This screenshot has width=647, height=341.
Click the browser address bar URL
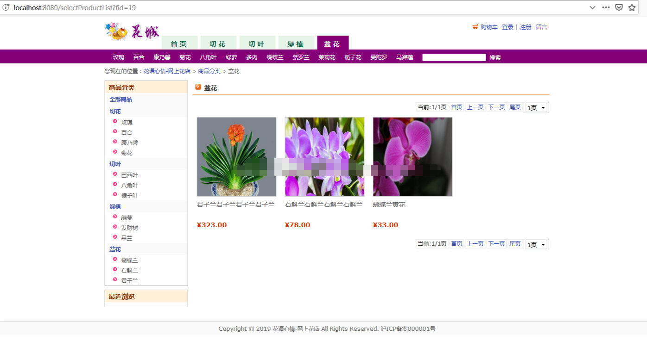(75, 8)
